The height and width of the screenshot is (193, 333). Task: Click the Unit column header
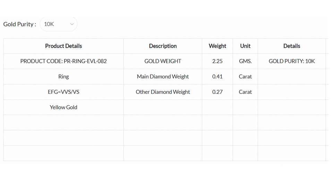[245, 46]
